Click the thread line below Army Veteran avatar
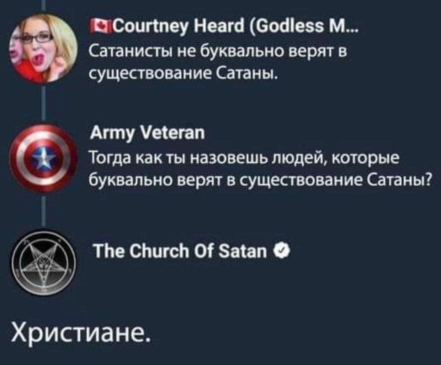441x365 pixels. tap(43, 211)
